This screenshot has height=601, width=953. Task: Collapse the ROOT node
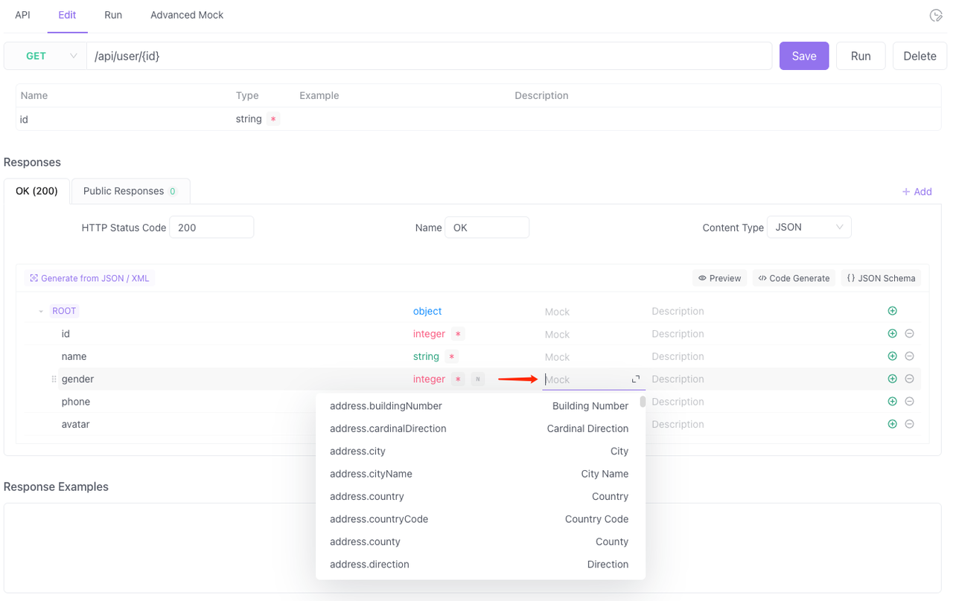pyautogui.click(x=41, y=312)
